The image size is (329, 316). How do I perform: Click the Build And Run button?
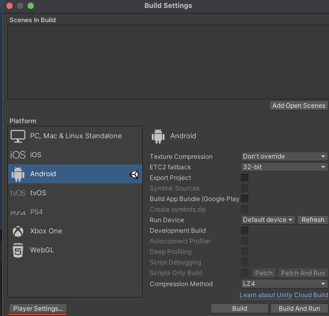299,308
